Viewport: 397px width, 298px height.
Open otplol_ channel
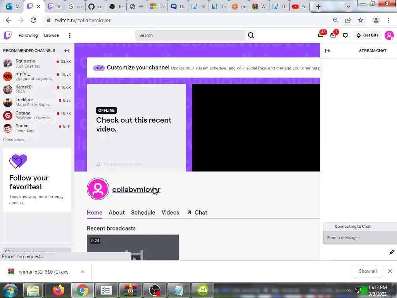pyautogui.click(x=37, y=76)
